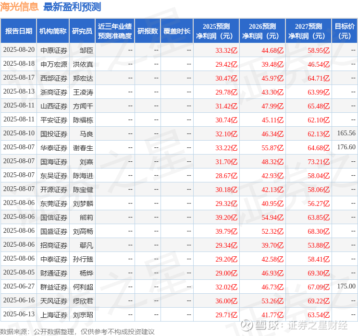Click analyst name 刘梦麟
Screen dimensions: 358x336
click(x=83, y=204)
